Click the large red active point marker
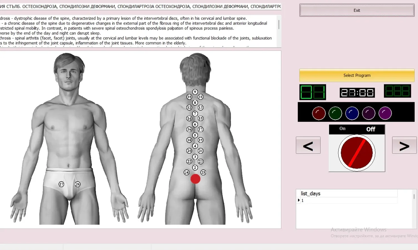Image resolution: width=418 pixels, height=250 pixels. point(195,179)
